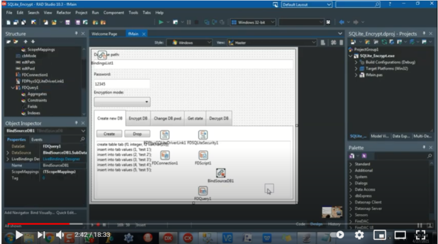The width and height of the screenshot is (438, 244).
Task: Open the Component menu
Action: (114, 13)
